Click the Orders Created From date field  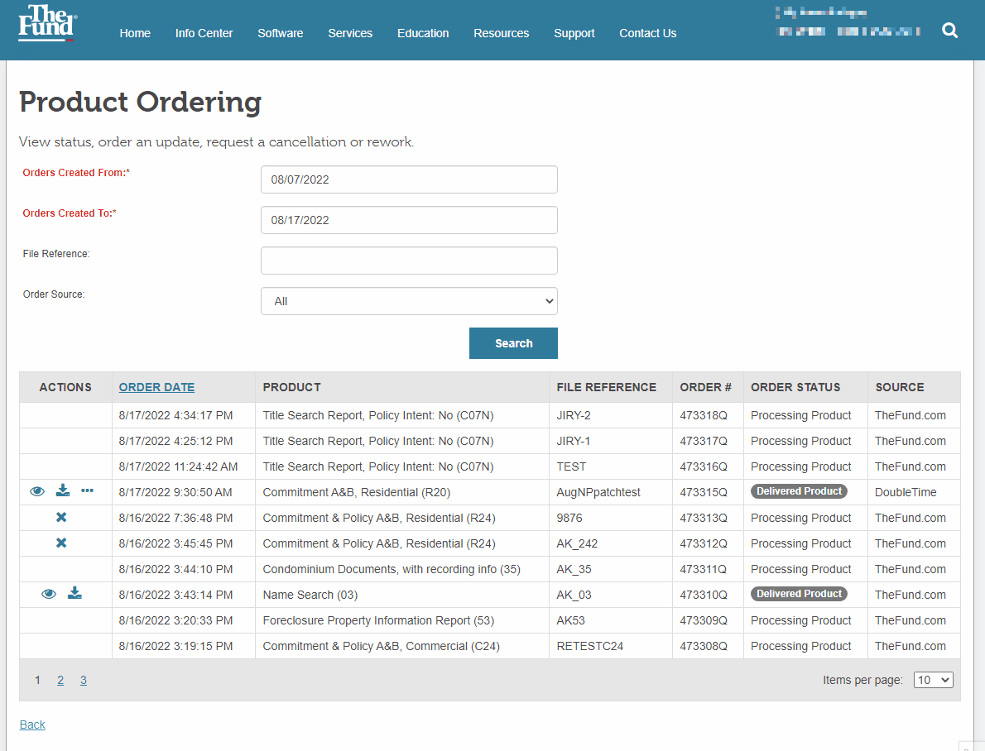pos(409,179)
